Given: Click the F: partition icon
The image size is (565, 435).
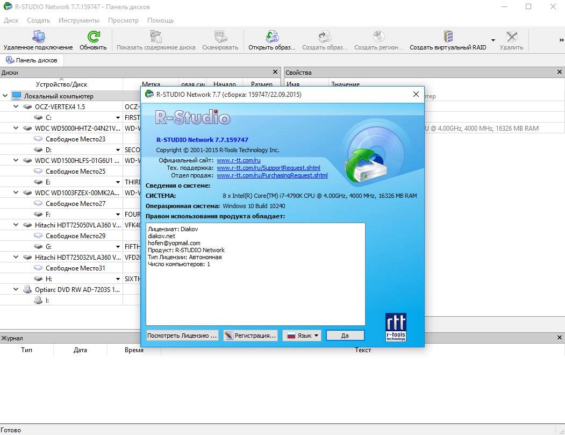Looking at the screenshot, I should point(38,214).
